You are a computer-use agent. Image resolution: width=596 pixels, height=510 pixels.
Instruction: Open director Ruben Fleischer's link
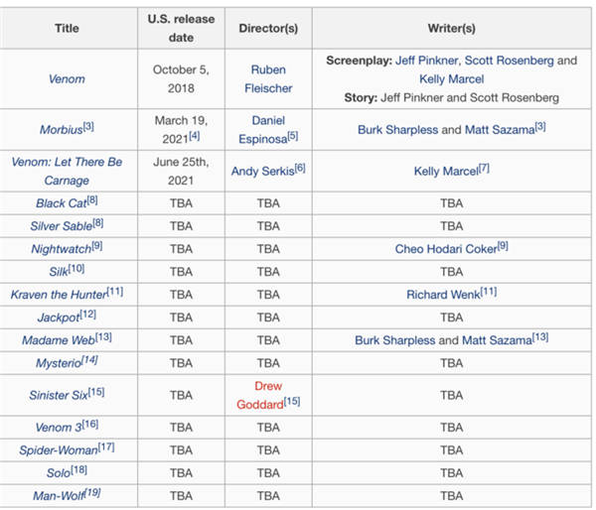(x=268, y=79)
